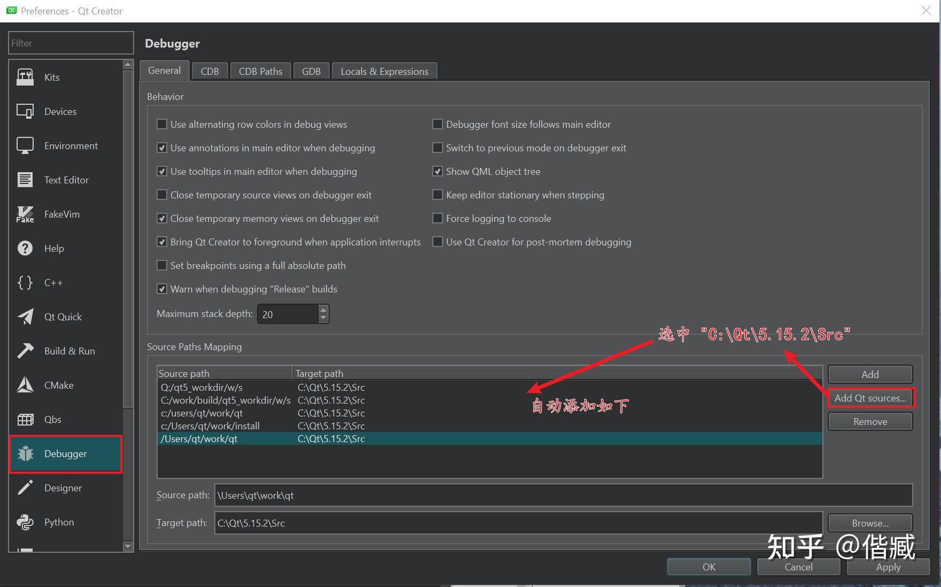Browse for a target path

coord(870,523)
